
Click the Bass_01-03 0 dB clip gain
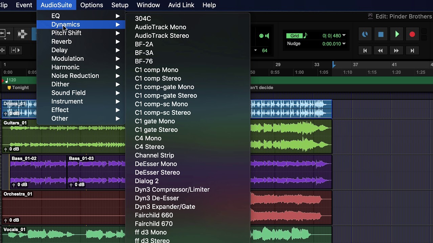point(77,185)
